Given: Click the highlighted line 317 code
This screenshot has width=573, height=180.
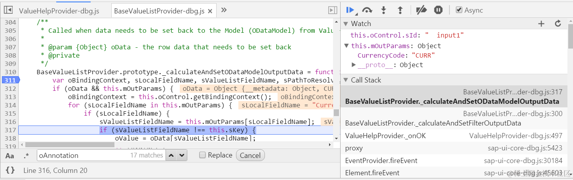Looking at the screenshot, I should pyautogui.click(x=178, y=130).
